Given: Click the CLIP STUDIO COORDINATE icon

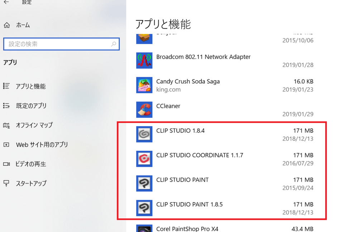Looking at the screenshot, I should point(144,159).
